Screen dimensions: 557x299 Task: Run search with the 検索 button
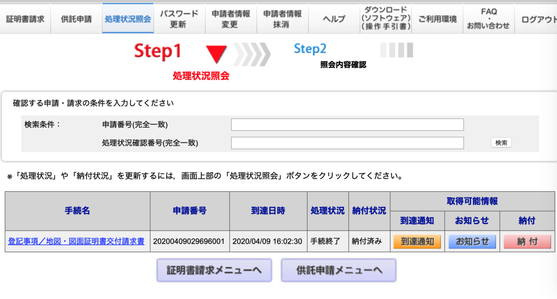click(501, 142)
